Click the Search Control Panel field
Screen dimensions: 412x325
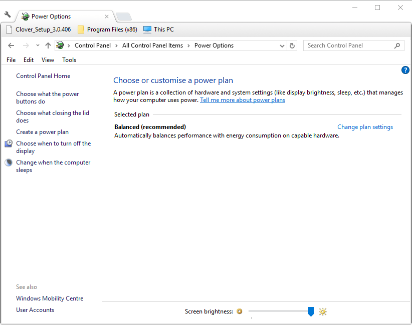350,45
